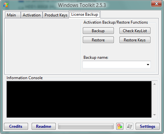Click the grayed Windows flag icon button

(x=130, y=126)
